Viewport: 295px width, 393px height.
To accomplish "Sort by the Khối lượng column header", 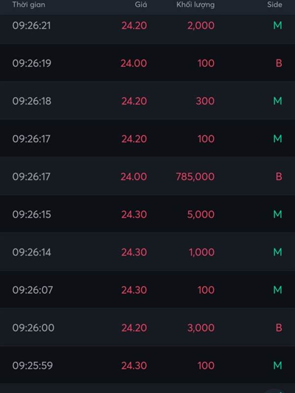I will [x=195, y=5].
